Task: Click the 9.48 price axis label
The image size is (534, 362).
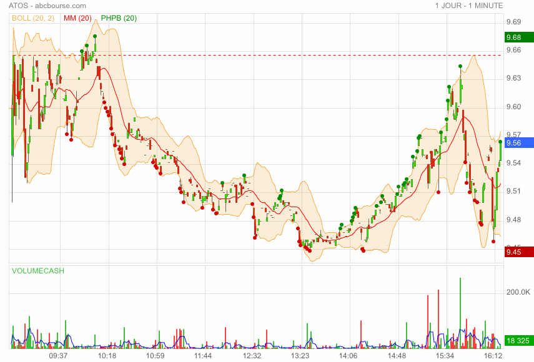Action: pyautogui.click(x=513, y=220)
